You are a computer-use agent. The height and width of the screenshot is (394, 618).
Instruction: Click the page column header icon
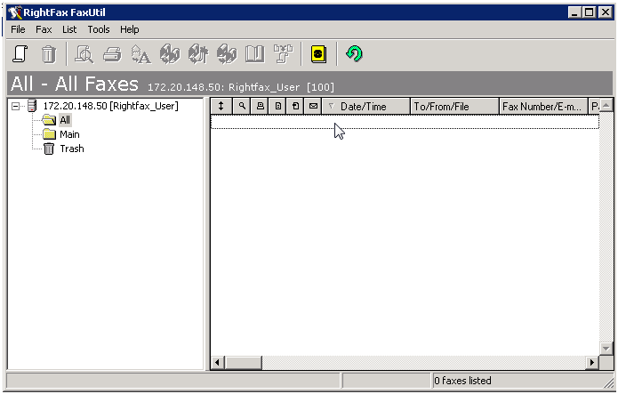point(277,106)
